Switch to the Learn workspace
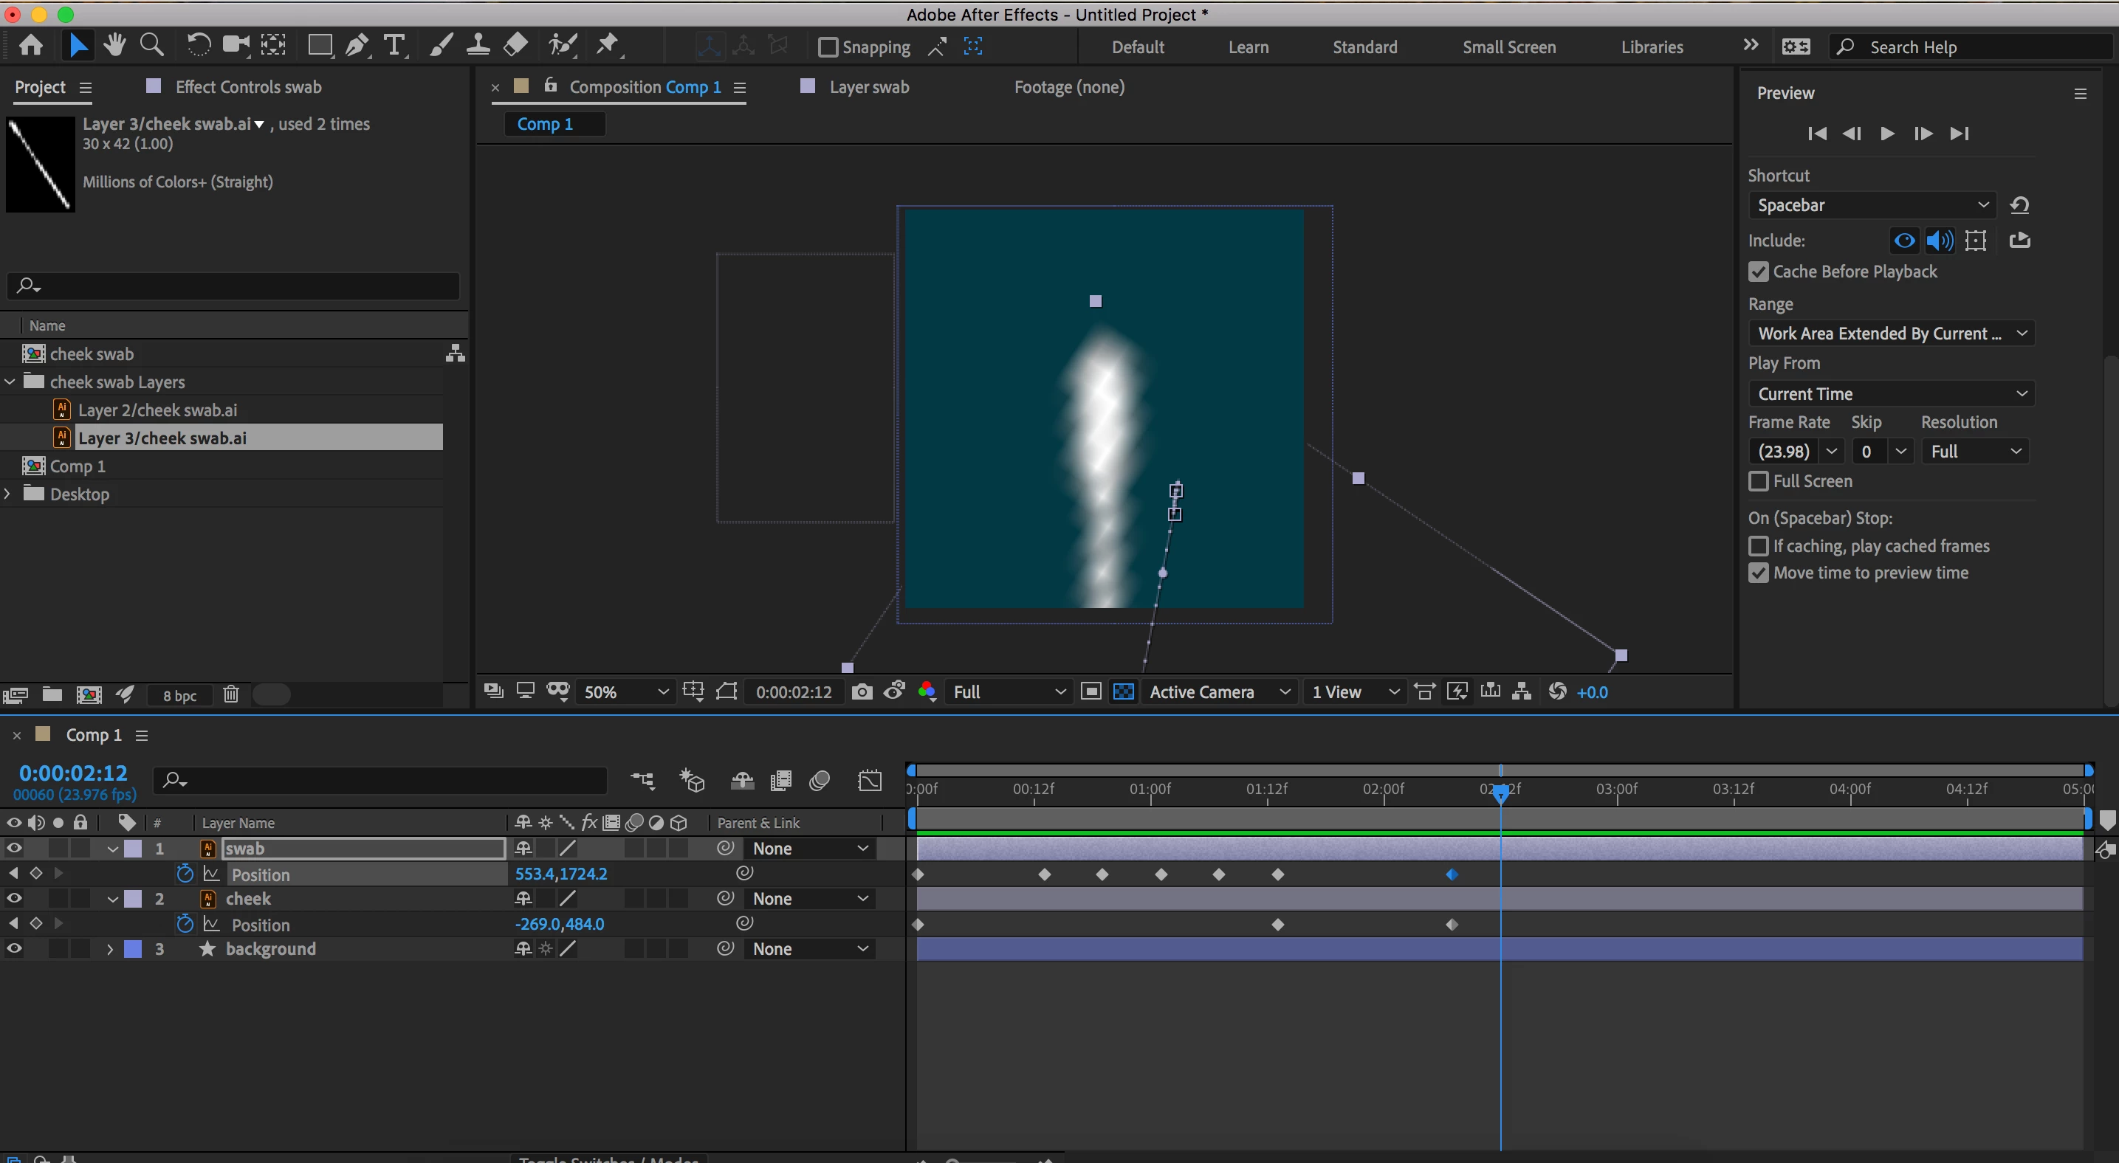Image resolution: width=2119 pixels, height=1163 pixels. point(1248,46)
